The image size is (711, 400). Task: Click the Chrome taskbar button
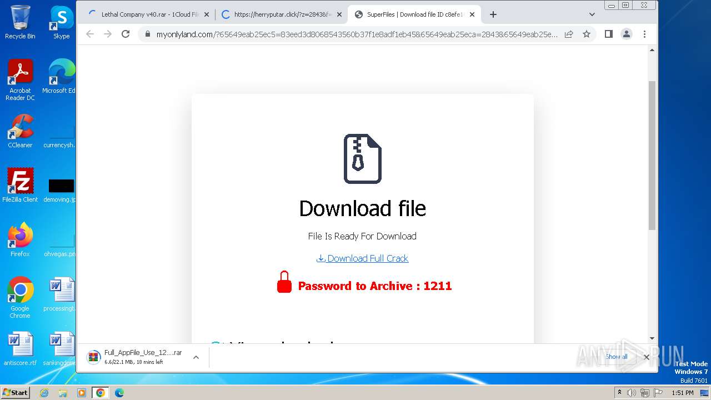pyautogui.click(x=101, y=393)
